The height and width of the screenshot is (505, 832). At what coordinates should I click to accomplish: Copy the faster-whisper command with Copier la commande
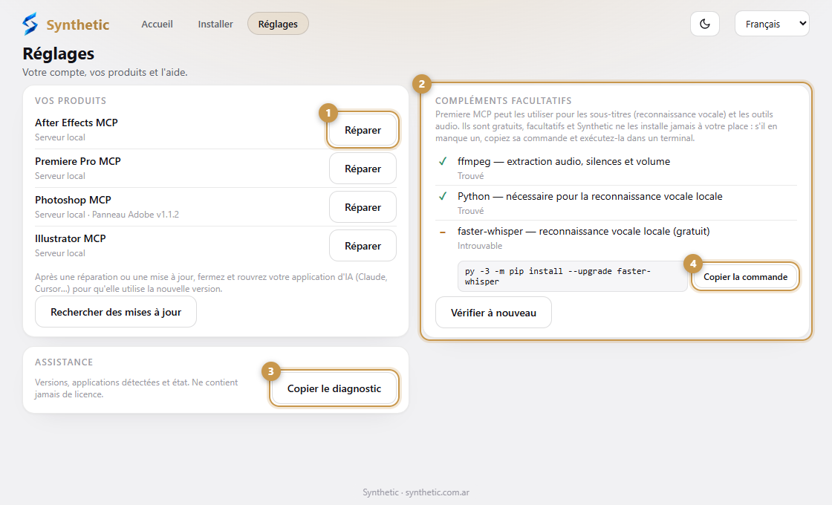[746, 277]
